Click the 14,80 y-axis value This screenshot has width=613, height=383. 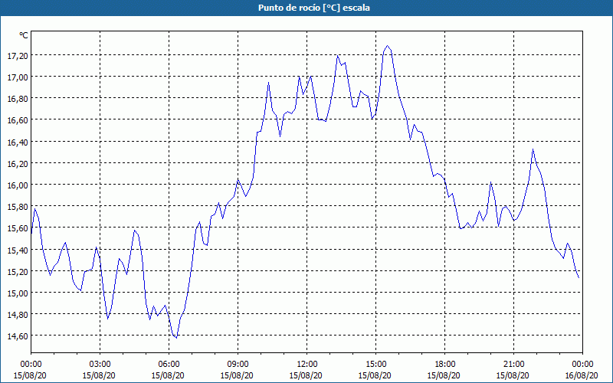[x=18, y=315]
